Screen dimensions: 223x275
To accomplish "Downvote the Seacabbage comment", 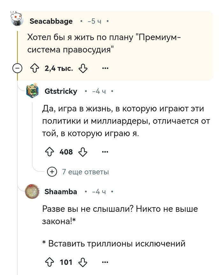I will tap(83, 69).
